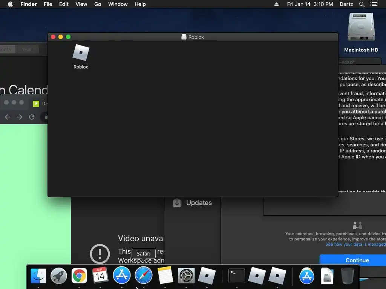Open the Help menu
Image resolution: width=386 pixels, height=289 pixels.
[x=140, y=4]
